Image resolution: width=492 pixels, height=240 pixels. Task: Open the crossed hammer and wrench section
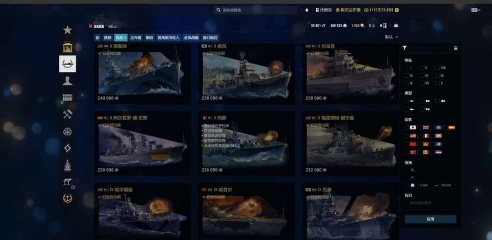67,114
